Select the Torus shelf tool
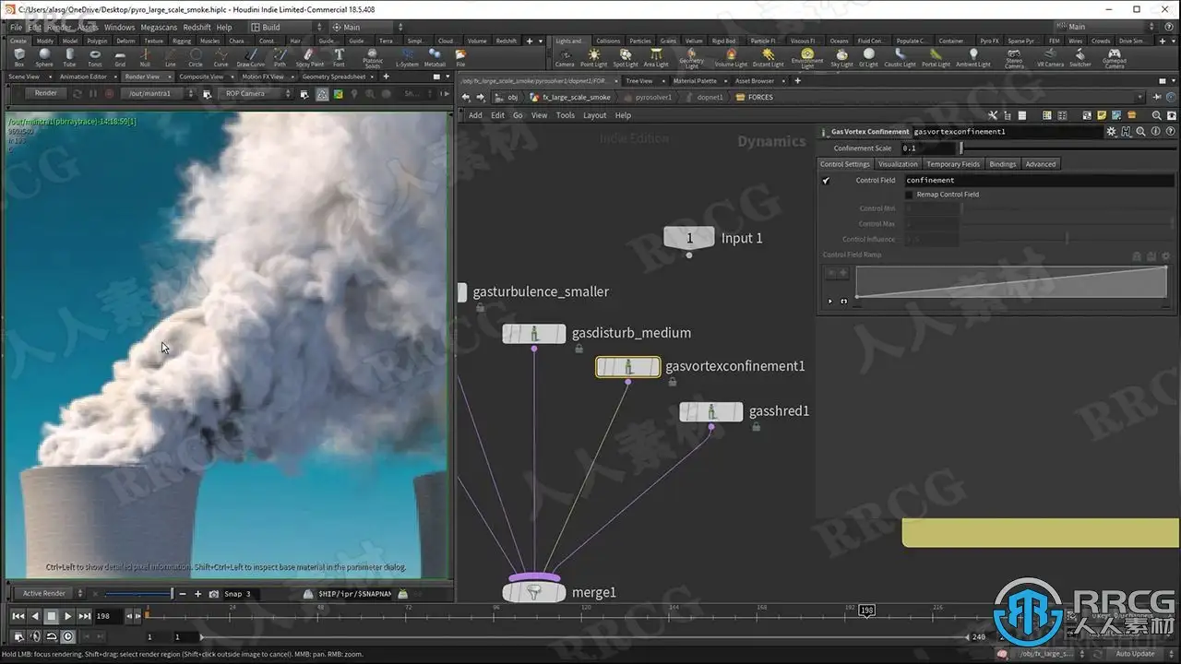This screenshot has width=1181, height=664. (x=95, y=57)
